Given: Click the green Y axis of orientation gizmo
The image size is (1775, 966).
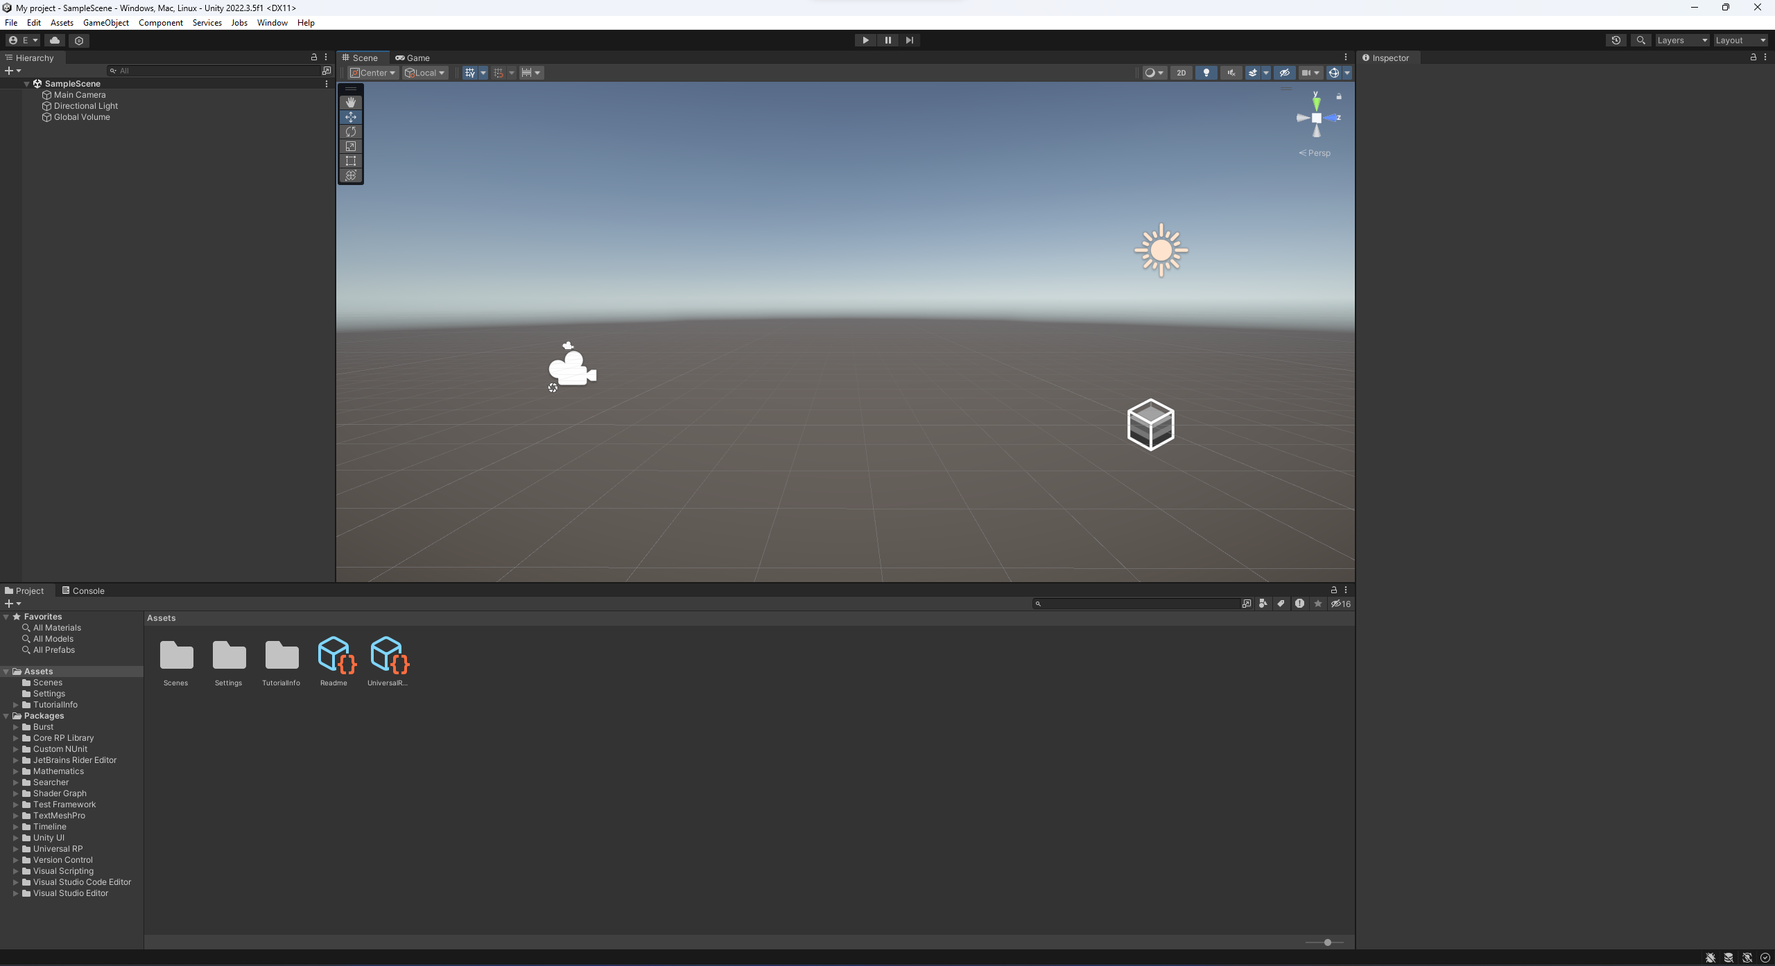Looking at the screenshot, I should (x=1316, y=103).
